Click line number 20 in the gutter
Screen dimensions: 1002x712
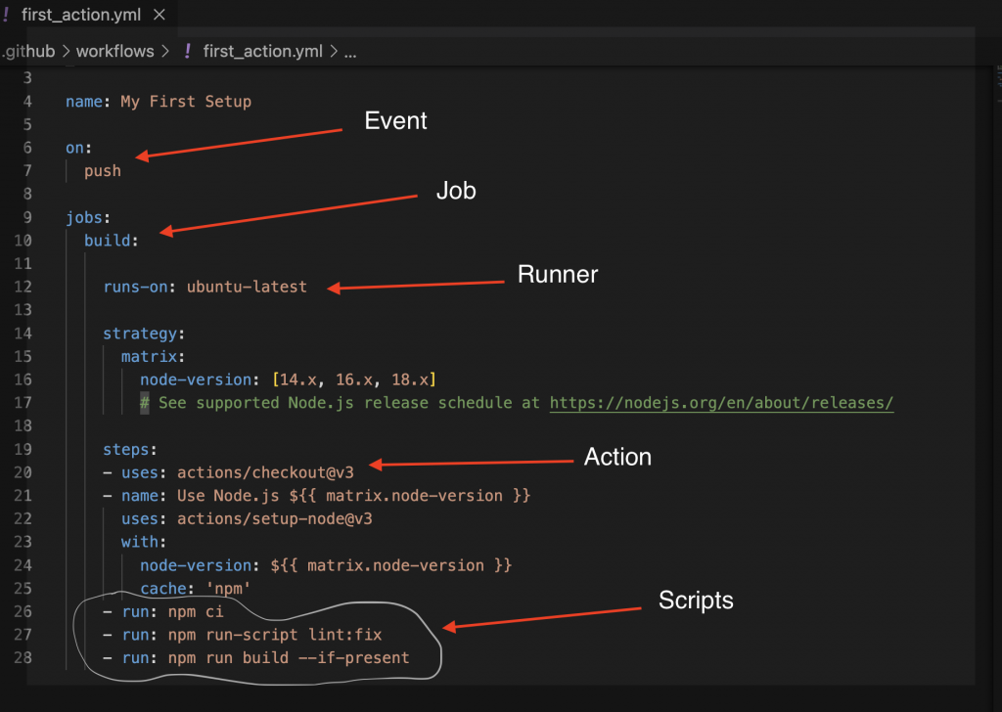pyautogui.click(x=23, y=473)
